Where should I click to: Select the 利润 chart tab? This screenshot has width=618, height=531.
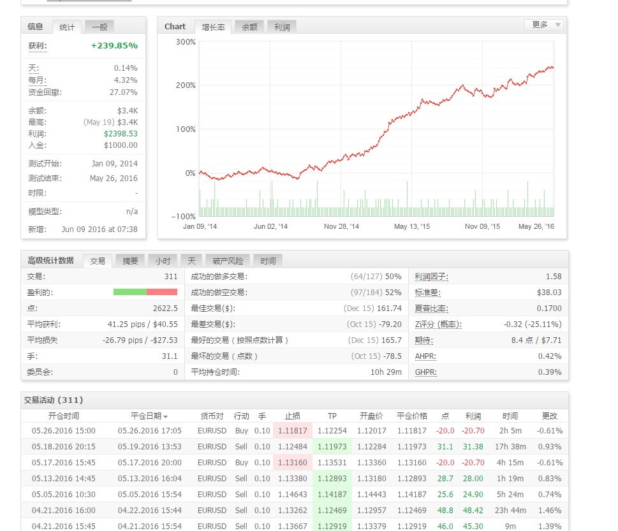pos(282,27)
